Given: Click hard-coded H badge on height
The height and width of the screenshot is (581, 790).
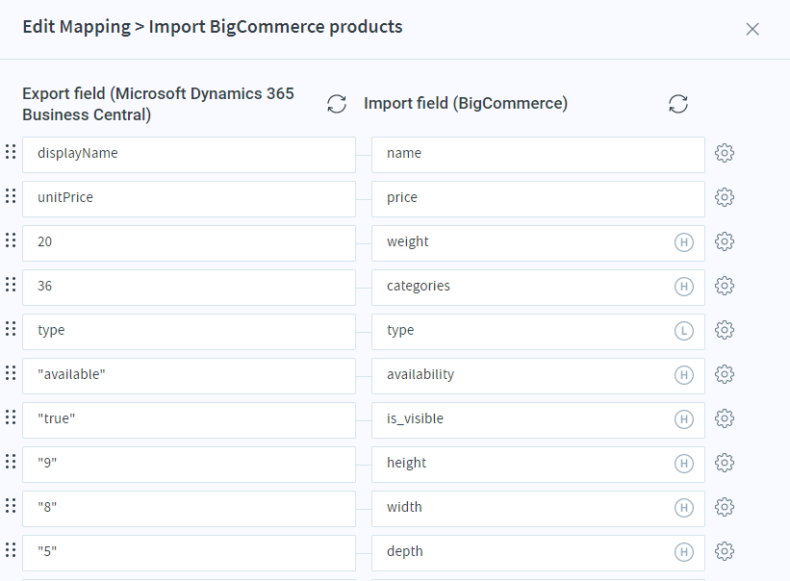Looking at the screenshot, I should [x=684, y=464].
